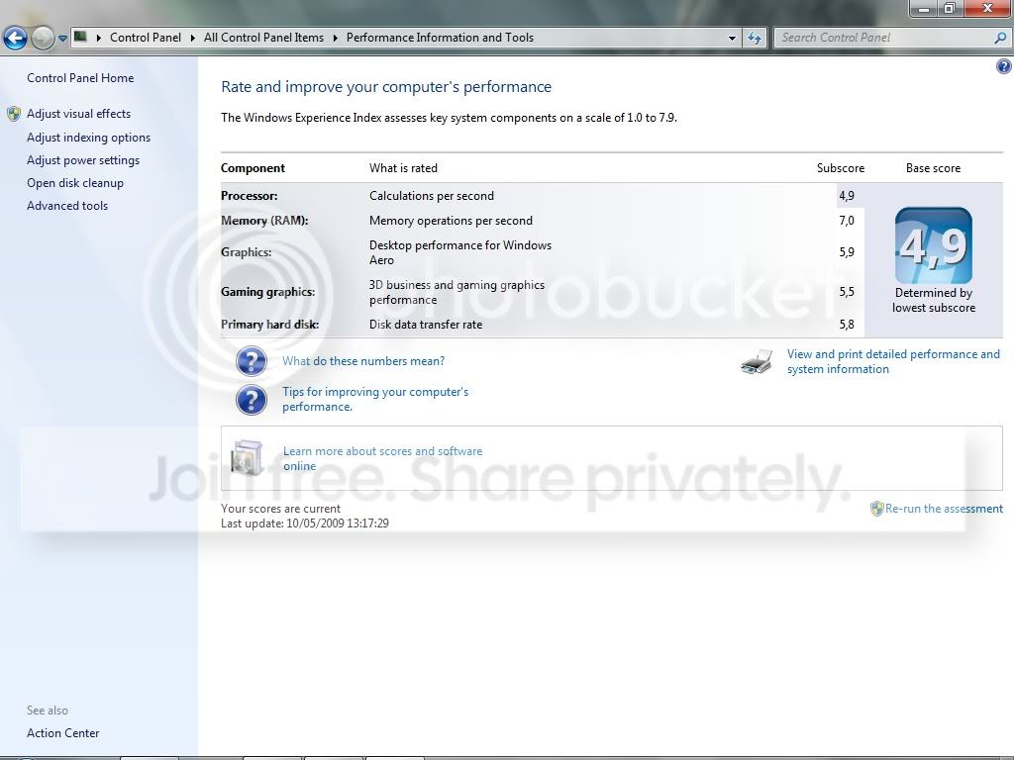Screen dimensions: 1014x760
Task: Expand the arrow after 'All Control Panel Items'
Action: coord(336,38)
